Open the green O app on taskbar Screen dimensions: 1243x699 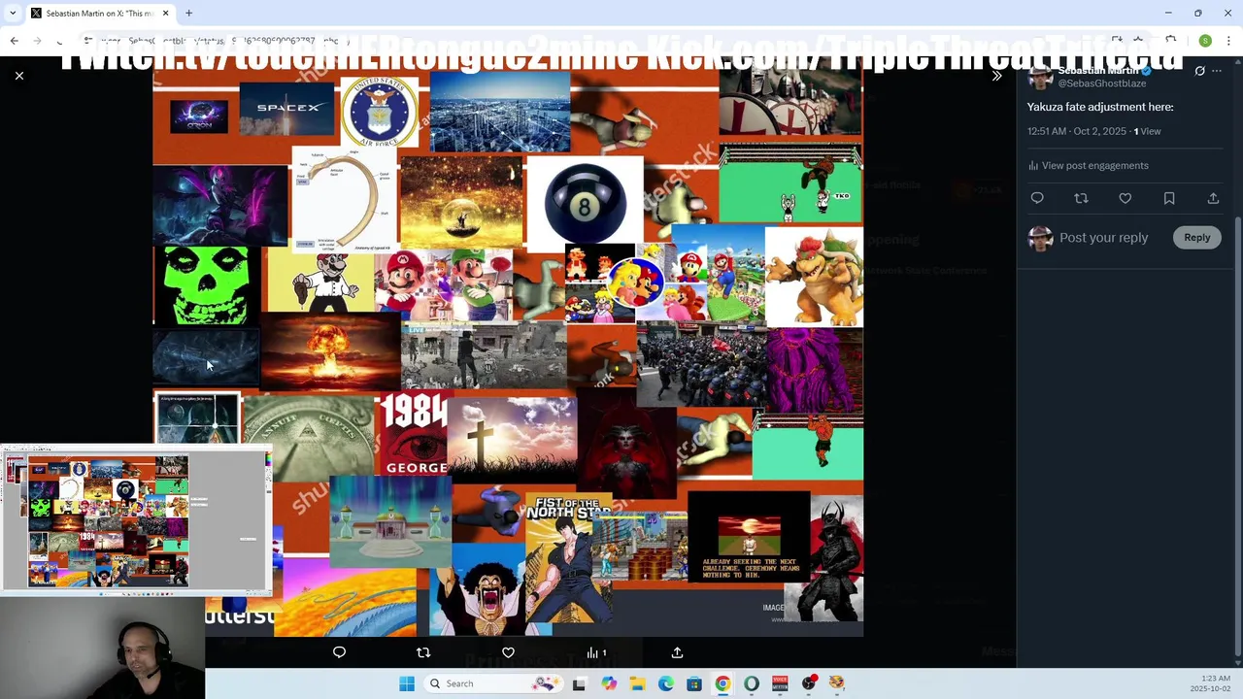point(752,683)
